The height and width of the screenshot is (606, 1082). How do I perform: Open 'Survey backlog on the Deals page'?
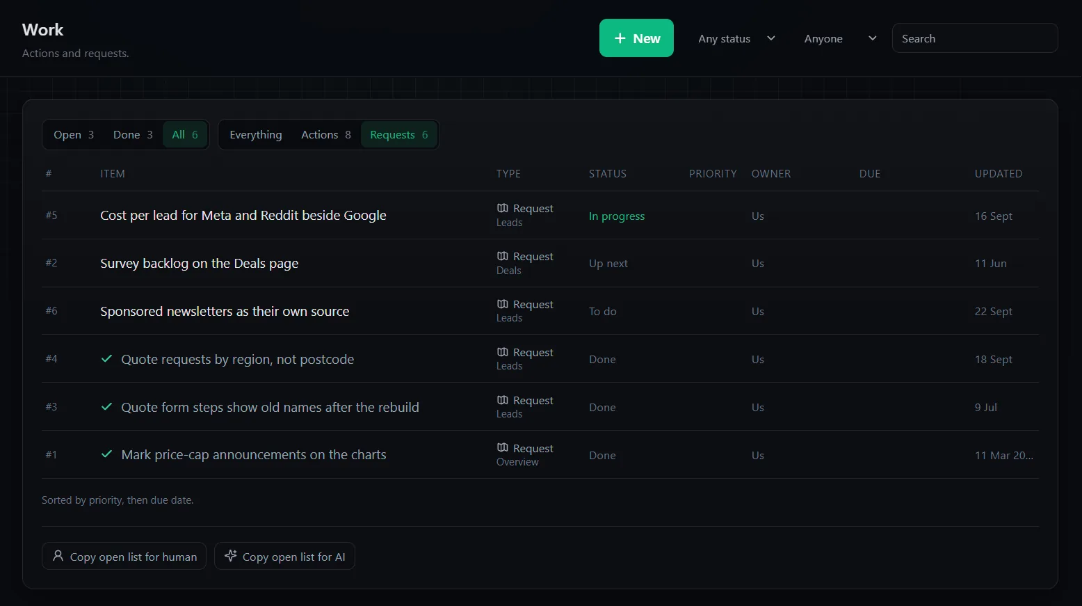[x=200, y=264]
